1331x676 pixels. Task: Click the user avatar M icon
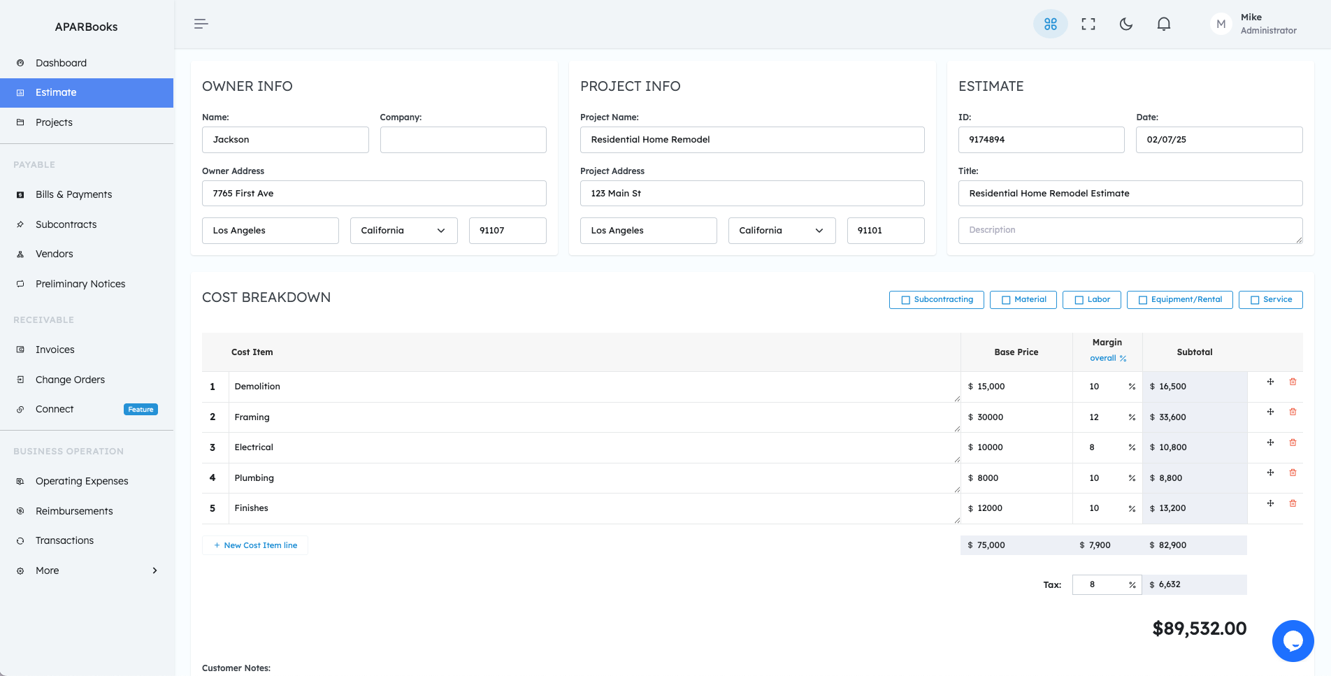[1221, 24]
